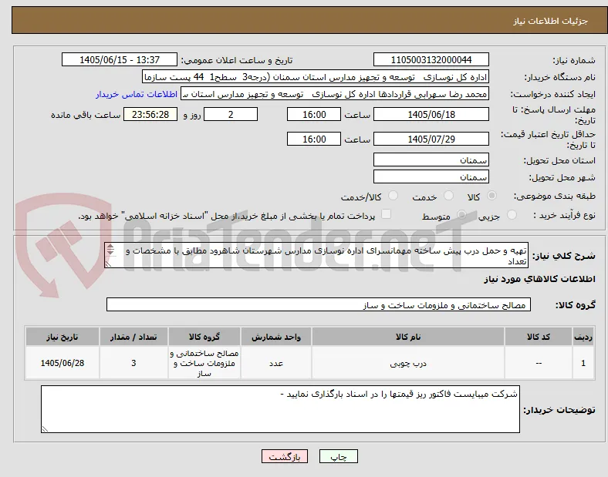Click the price validity time 16:00 field
The image size is (608, 477).
[x=314, y=139]
